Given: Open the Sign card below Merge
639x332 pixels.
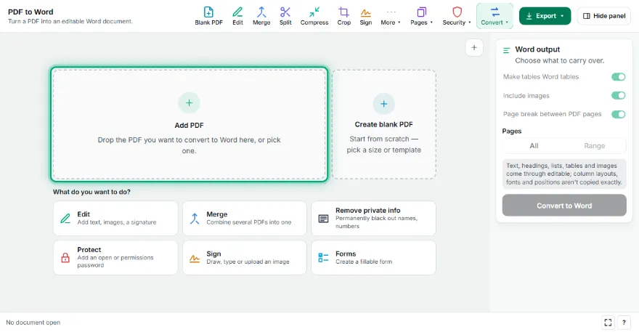Looking at the screenshot, I should click(245, 257).
